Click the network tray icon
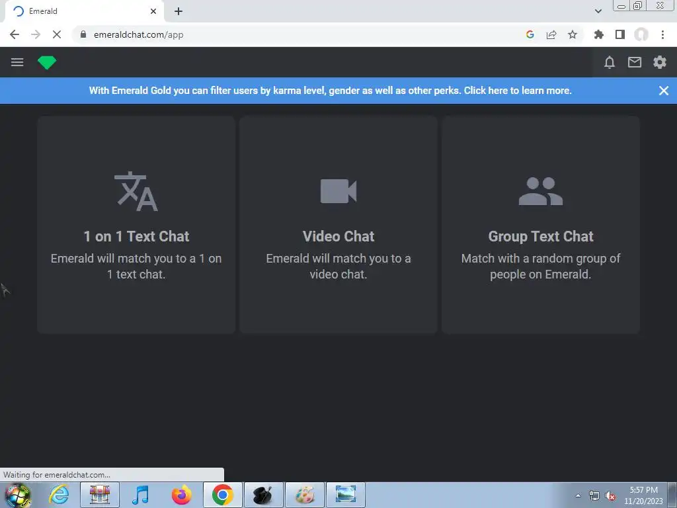This screenshot has width=677, height=508. pyautogui.click(x=594, y=496)
